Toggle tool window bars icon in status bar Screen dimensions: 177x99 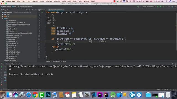tap(1, 90)
